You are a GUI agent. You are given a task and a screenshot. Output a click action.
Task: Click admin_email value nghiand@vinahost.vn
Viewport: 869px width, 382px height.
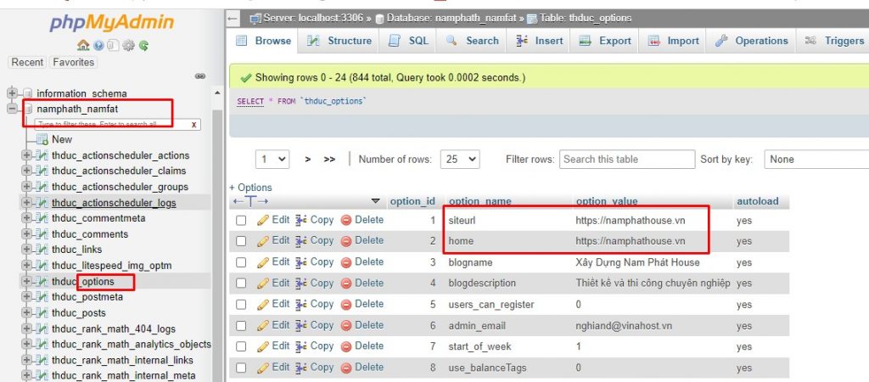click(624, 325)
